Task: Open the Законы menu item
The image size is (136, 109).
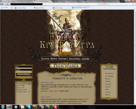Action: 85,59
